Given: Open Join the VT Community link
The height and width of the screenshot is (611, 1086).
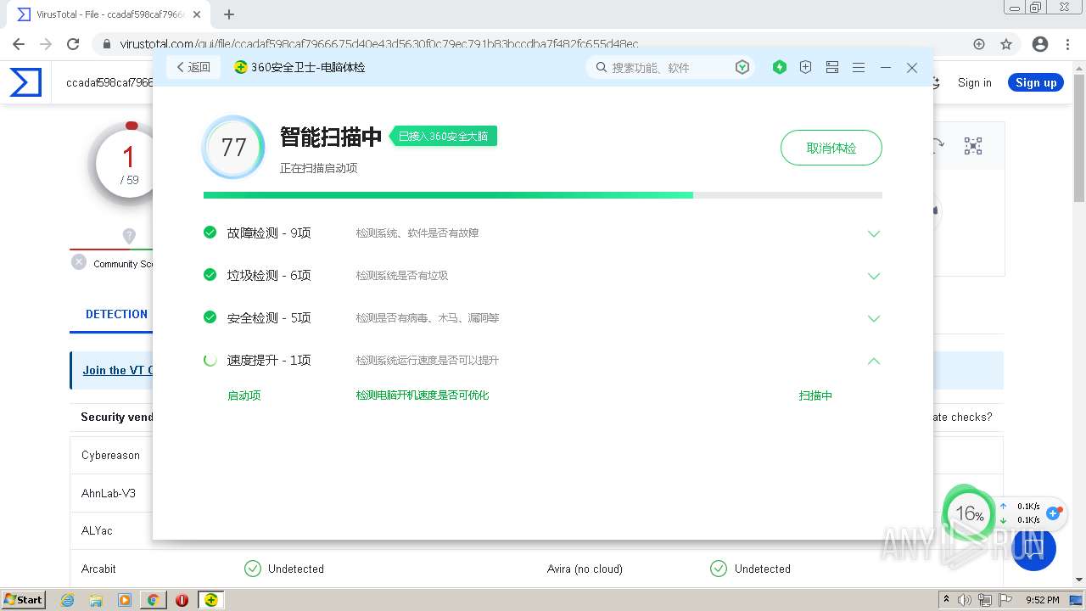Looking at the screenshot, I should [x=118, y=370].
